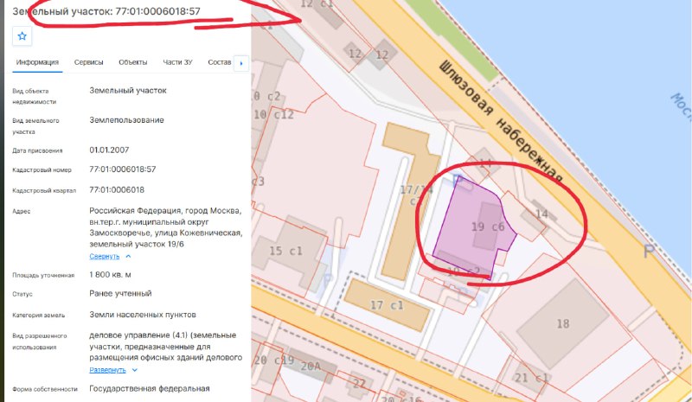This screenshot has width=692, height=402.
Task: Expand the permitted use text with the Развернуть link
Action: tap(107, 370)
